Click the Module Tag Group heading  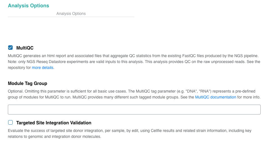(x=28, y=83)
